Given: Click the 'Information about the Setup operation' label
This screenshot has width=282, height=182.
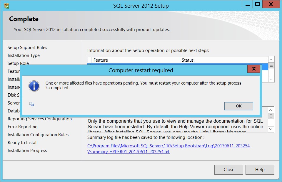Looking at the screenshot, I should (148, 50).
